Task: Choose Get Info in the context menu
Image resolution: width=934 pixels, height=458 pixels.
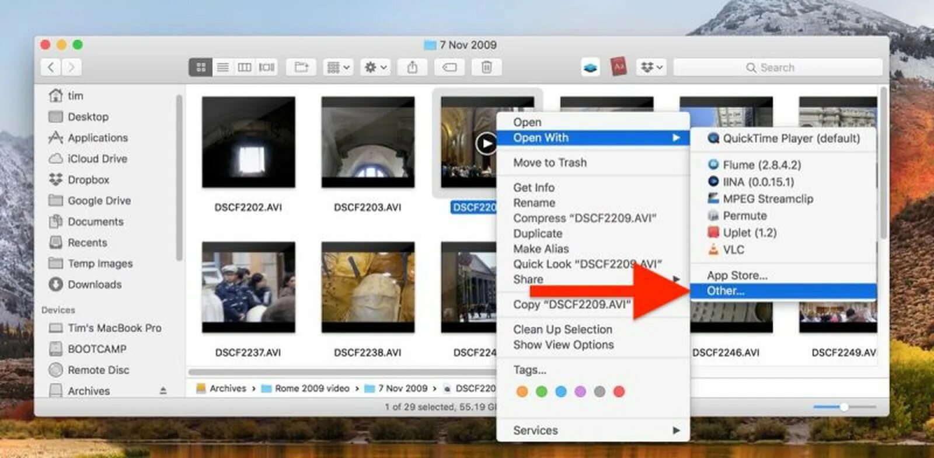Action: tap(534, 188)
